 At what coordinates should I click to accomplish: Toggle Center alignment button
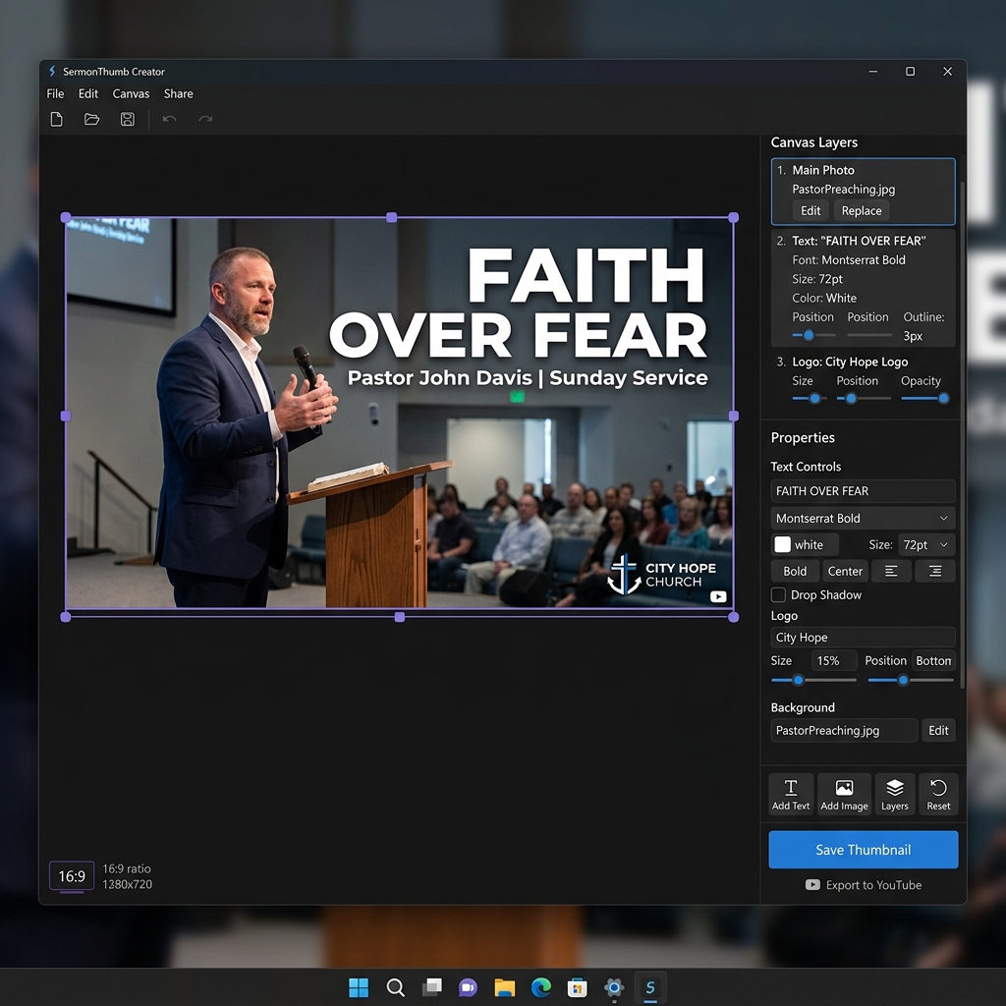[x=845, y=571]
